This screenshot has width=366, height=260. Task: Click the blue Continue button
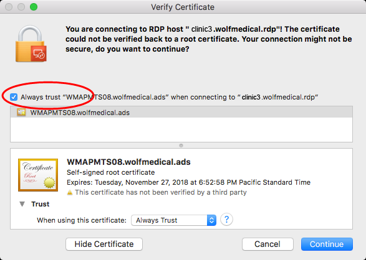point(327,244)
